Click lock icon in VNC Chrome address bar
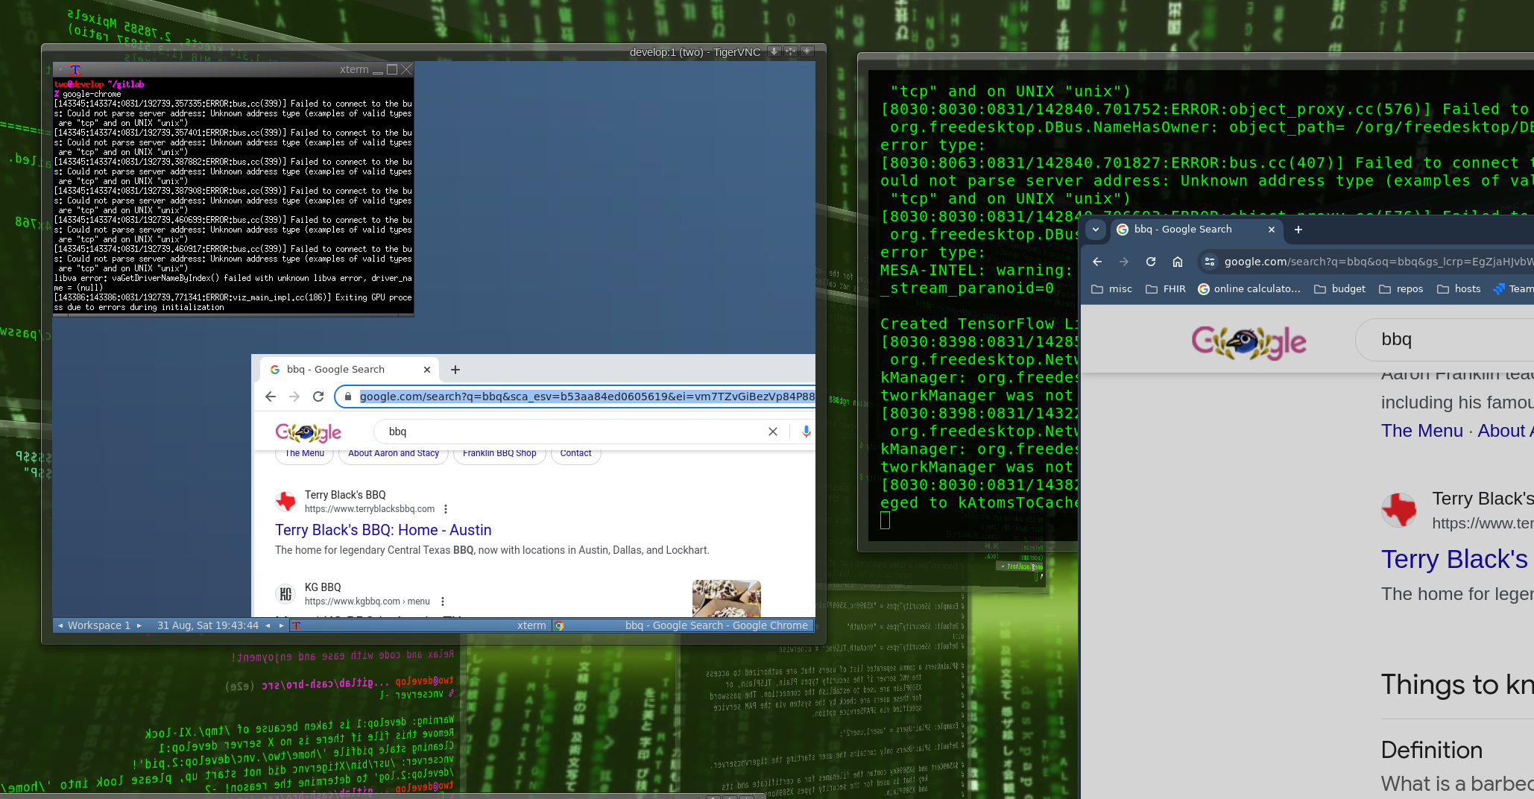The image size is (1534, 799). point(347,397)
